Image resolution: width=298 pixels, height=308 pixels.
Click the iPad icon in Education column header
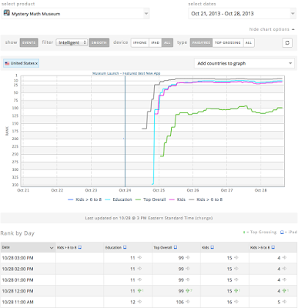125,247
